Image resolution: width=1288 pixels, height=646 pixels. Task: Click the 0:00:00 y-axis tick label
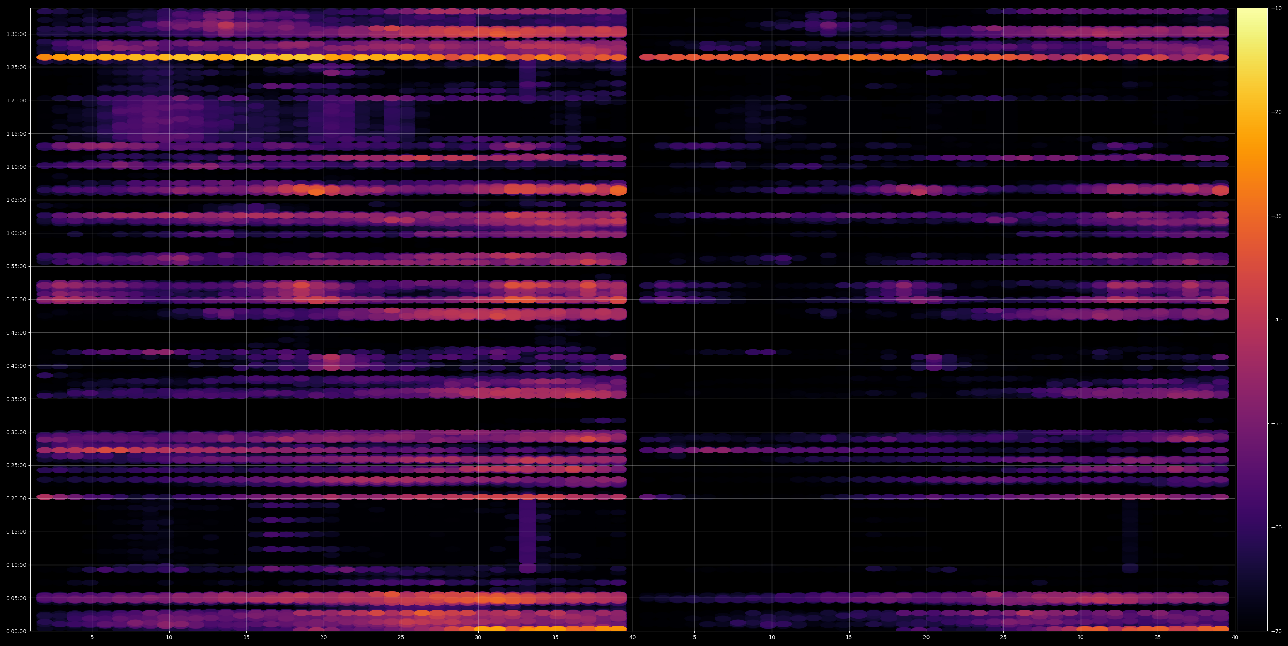click(x=16, y=631)
